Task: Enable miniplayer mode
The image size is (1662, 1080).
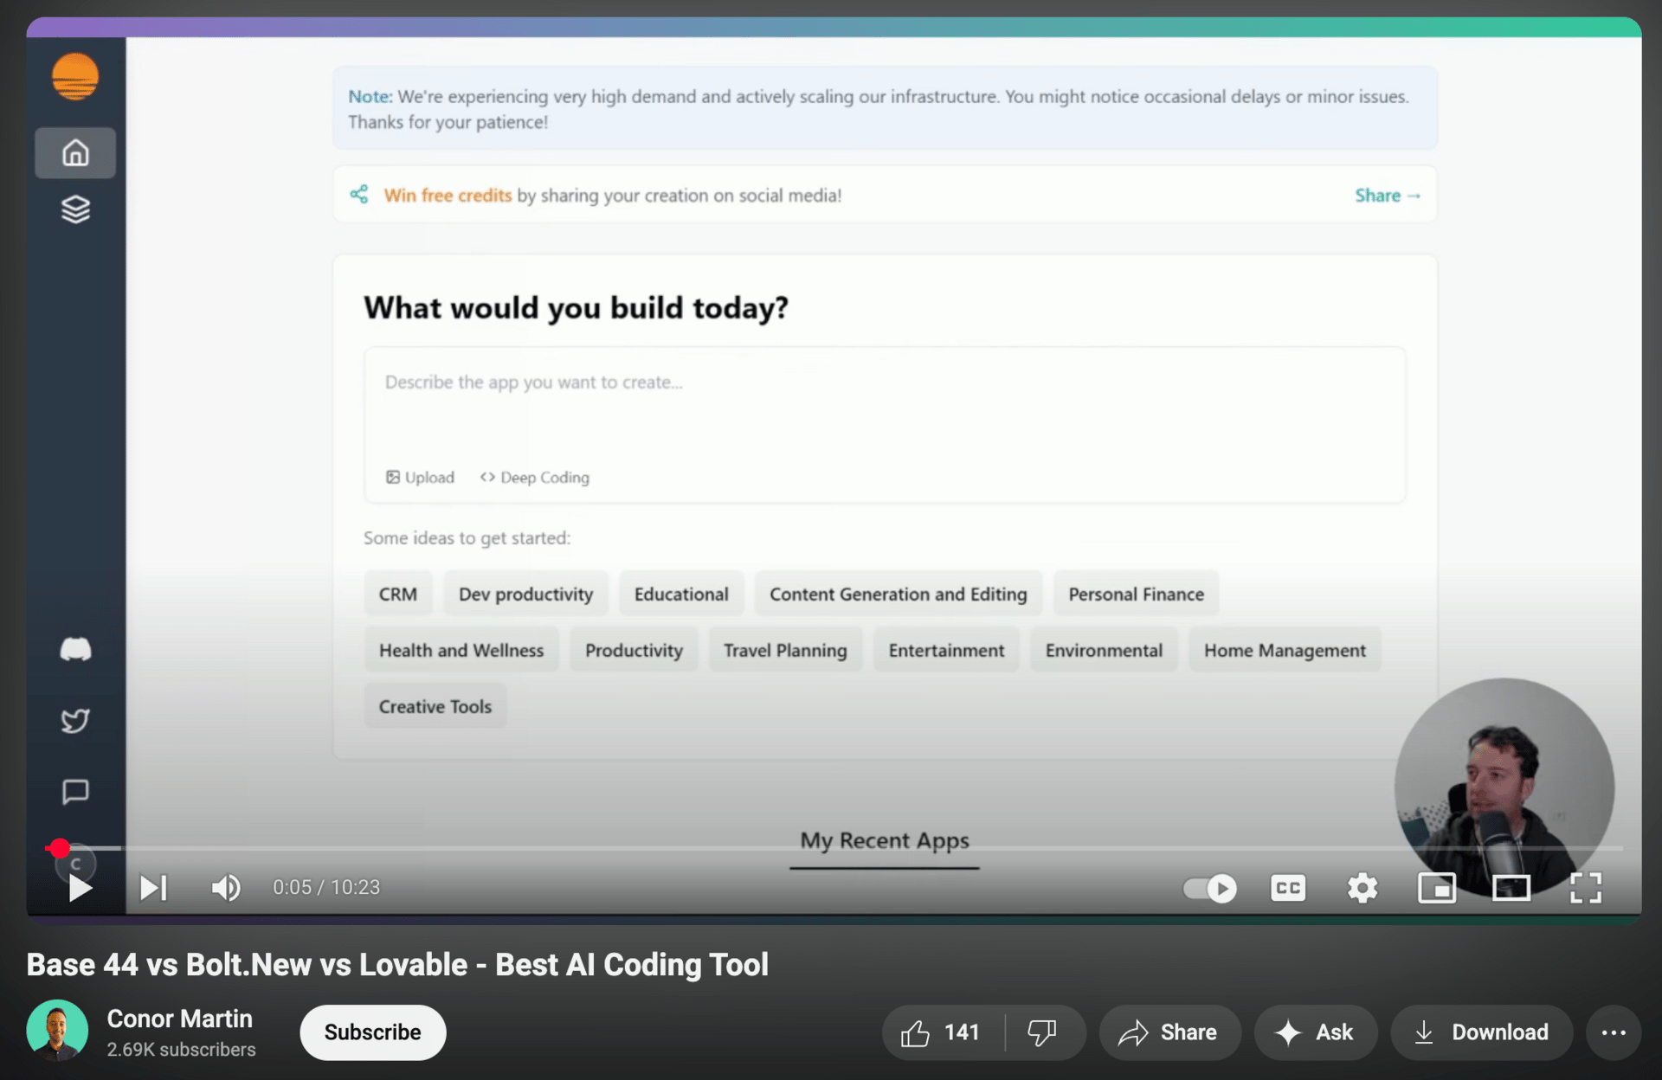Action: (1436, 888)
